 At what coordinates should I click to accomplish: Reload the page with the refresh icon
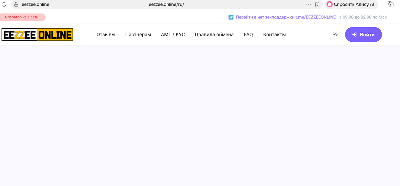pos(4,4)
